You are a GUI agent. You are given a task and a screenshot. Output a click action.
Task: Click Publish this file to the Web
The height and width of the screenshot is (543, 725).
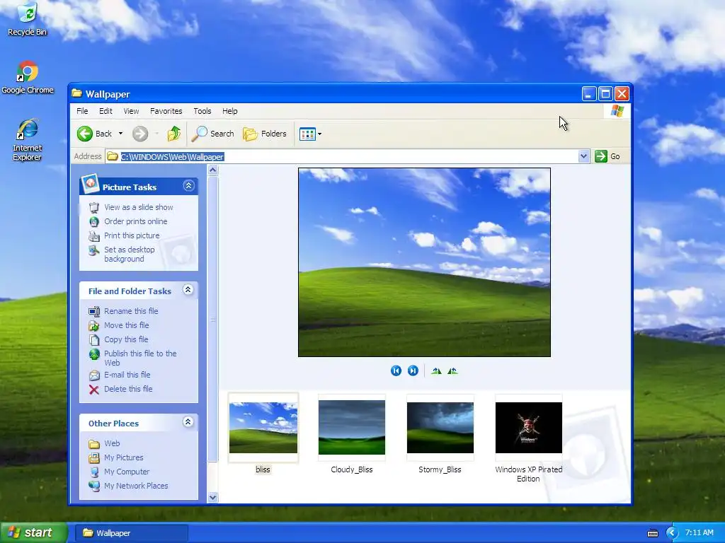(x=140, y=358)
